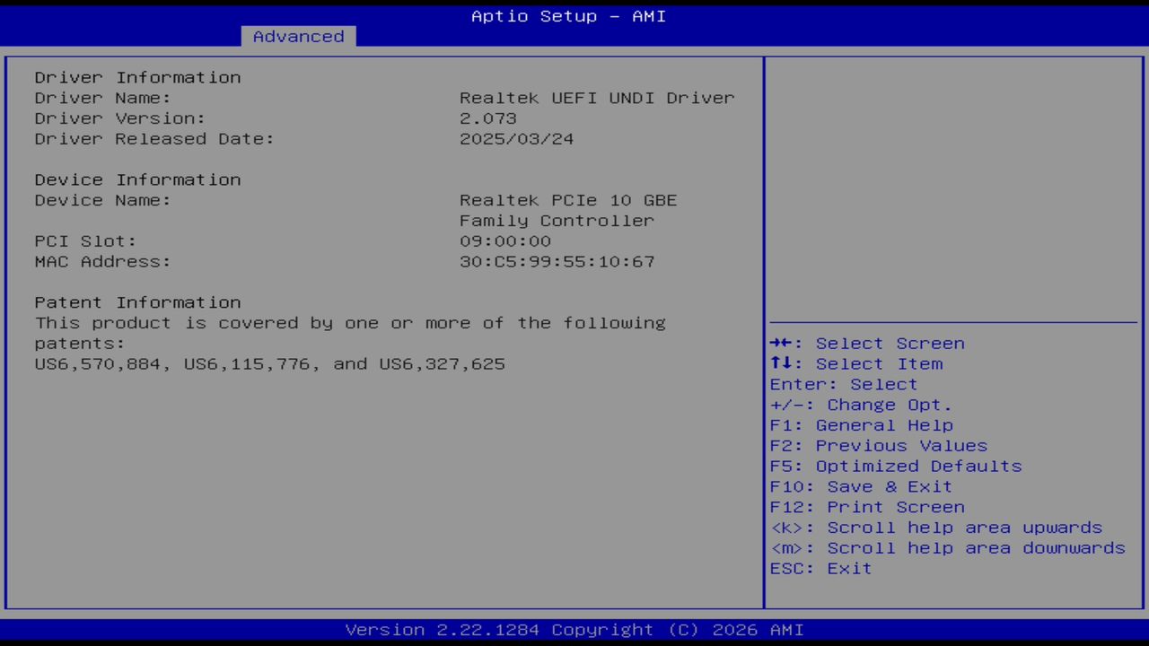The height and width of the screenshot is (646, 1149).
Task: Select PCI slot value 09:00:00
Action: 505,241
